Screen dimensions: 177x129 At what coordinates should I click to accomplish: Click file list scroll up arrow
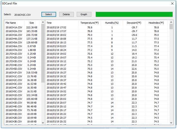click(43, 22)
